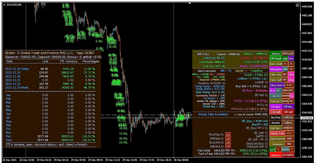Click the Take_Sell button
The height and width of the screenshot is (163, 316).
point(276,80)
